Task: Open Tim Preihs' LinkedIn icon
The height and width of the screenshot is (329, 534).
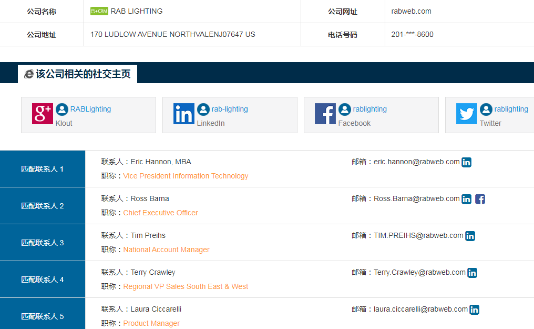Action: coord(470,236)
